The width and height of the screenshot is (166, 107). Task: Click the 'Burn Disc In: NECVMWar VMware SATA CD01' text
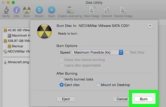point(93,26)
